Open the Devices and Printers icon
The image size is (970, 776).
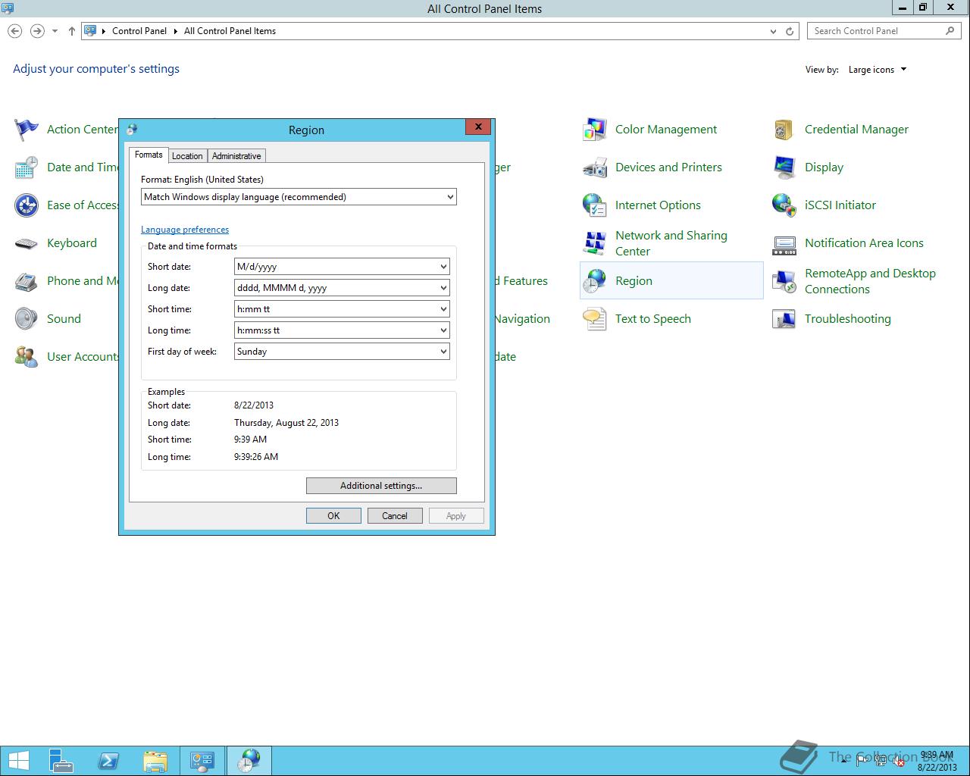(x=595, y=167)
